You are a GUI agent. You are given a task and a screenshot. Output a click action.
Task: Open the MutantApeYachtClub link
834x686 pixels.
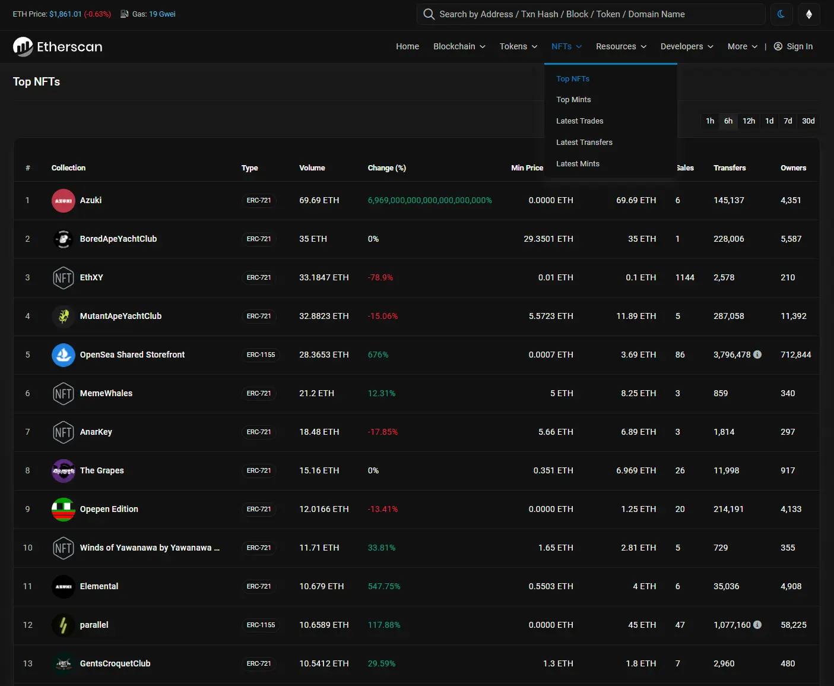point(121,316)
